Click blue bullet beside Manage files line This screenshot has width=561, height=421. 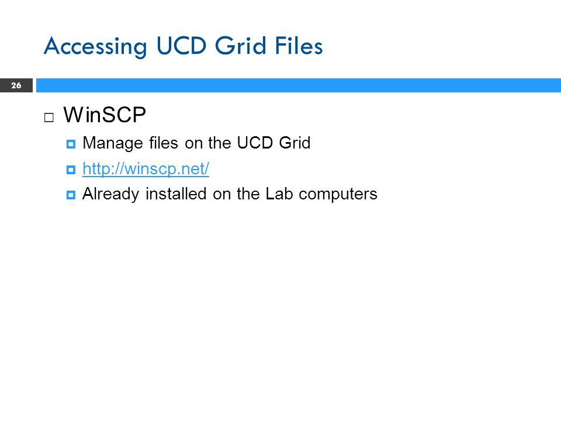(x=71, y=144)
